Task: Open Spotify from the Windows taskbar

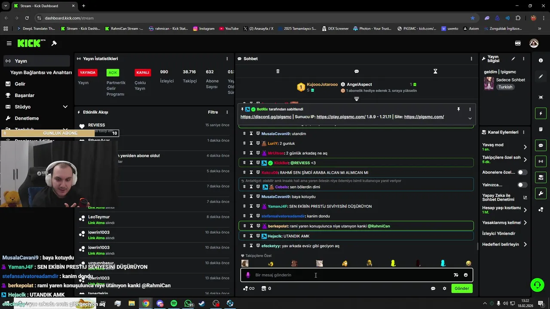Action: pyautogui.click(x=174, y=303)
